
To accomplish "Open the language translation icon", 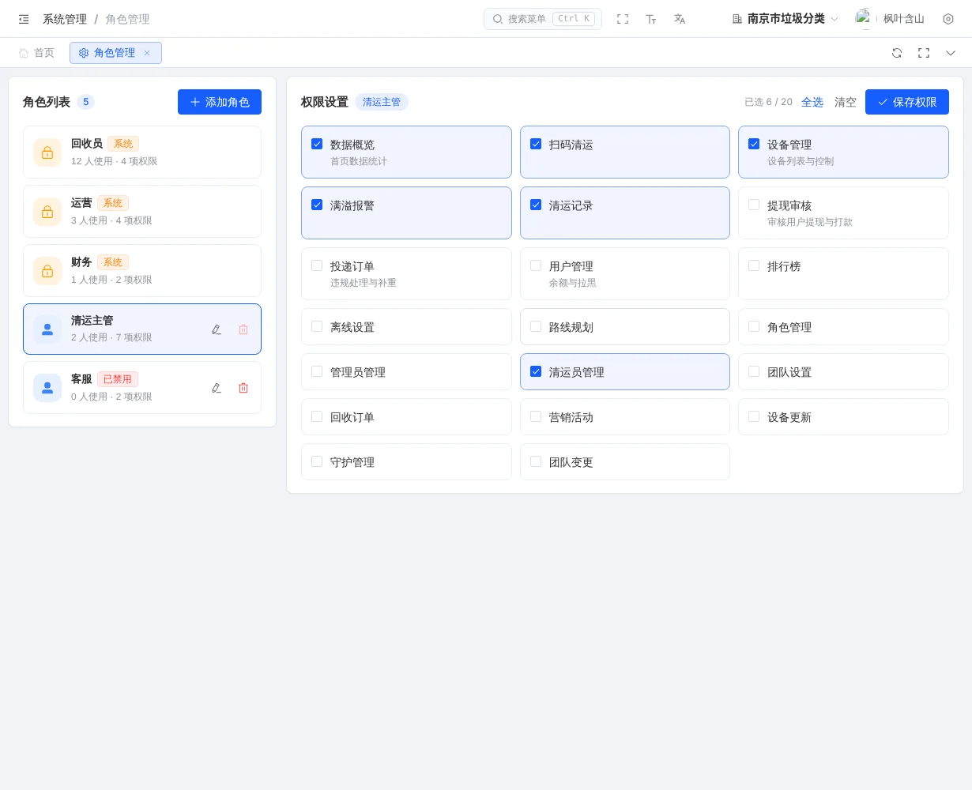I will [x=680, y=19].
